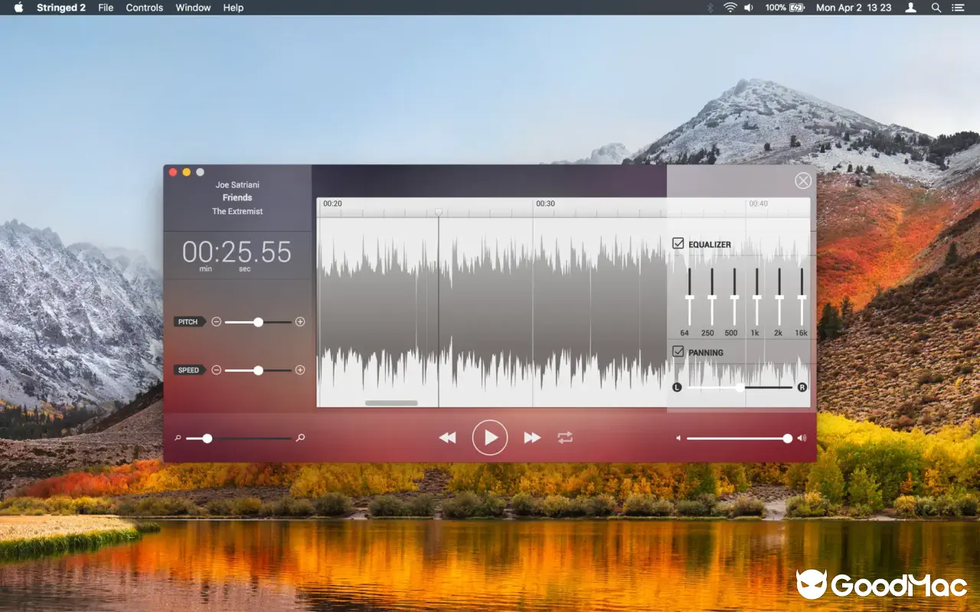Open the Stringed 2 app menu
This screenshot has height=612, width=980.
pyautogui.click(x=61, y=8)
